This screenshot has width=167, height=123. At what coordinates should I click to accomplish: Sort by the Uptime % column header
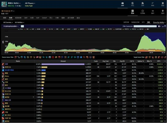pos(141,61)
